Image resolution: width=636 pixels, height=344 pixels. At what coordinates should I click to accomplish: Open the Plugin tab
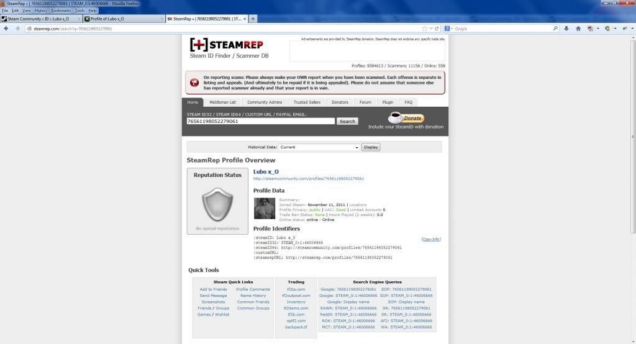388,102
